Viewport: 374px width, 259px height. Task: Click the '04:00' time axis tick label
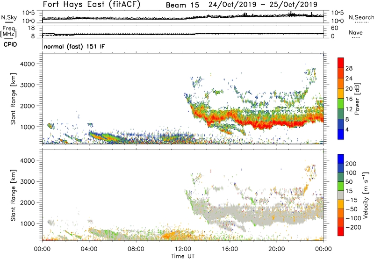[x=89, y=249]
